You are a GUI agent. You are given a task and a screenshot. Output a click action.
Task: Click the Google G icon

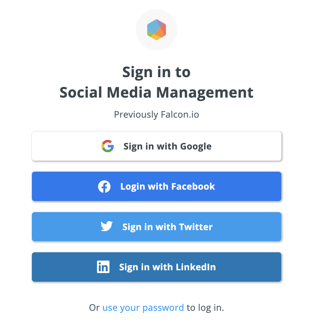(108, 146)
